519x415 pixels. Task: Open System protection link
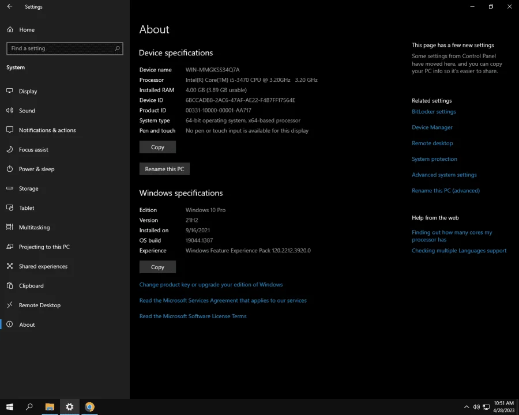pos(434,159)
